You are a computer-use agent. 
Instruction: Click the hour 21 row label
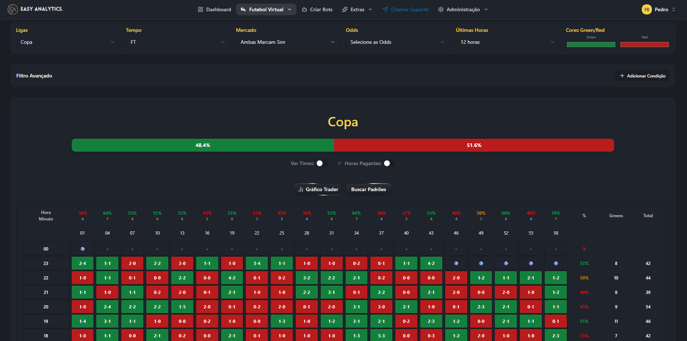(46, 292)
